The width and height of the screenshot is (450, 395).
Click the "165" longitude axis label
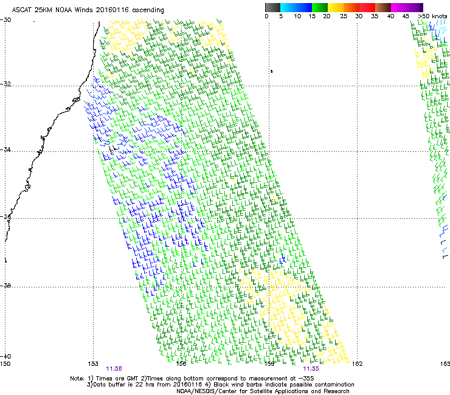pos(445,364)
